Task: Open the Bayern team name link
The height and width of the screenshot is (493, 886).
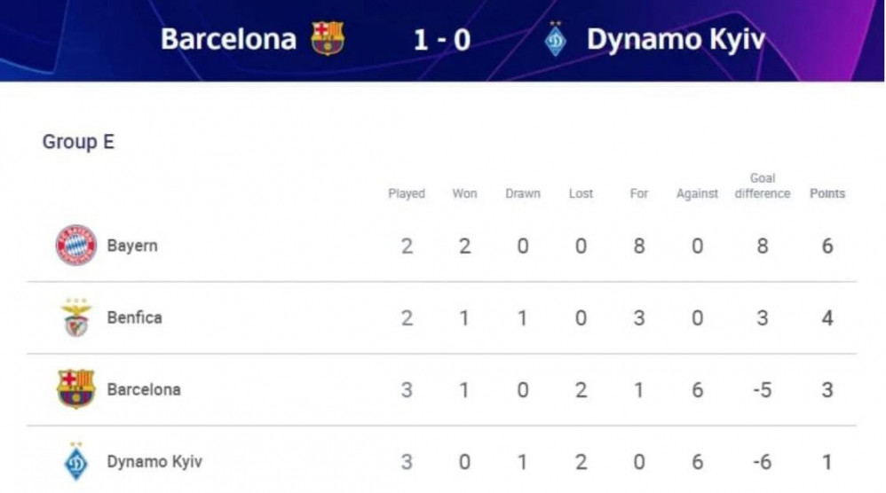Action: click(x=132, y=246)
